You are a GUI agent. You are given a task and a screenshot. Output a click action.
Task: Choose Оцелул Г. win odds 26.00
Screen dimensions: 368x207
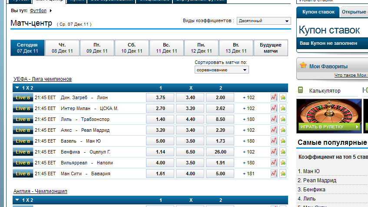tap(220, 152)
